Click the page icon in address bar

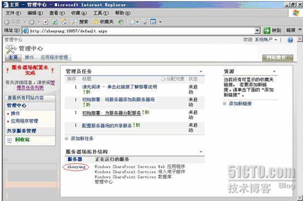pyautogui.click(x=26, y=31)
